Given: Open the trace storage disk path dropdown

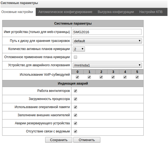Looking at the screenshot, I should 107,41.
